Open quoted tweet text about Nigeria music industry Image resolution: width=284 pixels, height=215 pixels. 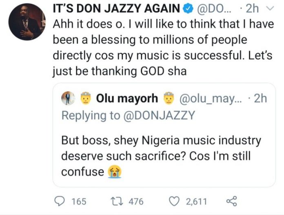point(161,156)
